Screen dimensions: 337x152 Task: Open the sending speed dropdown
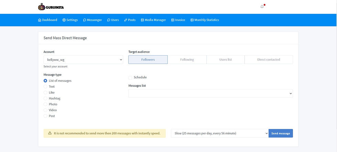point(220,133)
